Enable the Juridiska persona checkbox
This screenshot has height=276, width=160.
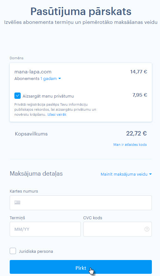click(x=13, y=251)
